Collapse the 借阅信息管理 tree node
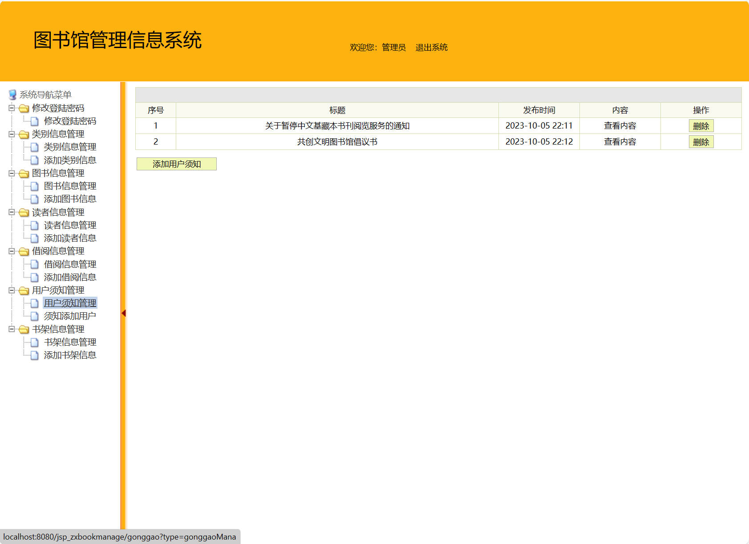Viewport: 749px width, 544px height. pyautogui.click(x=12, y=251)
